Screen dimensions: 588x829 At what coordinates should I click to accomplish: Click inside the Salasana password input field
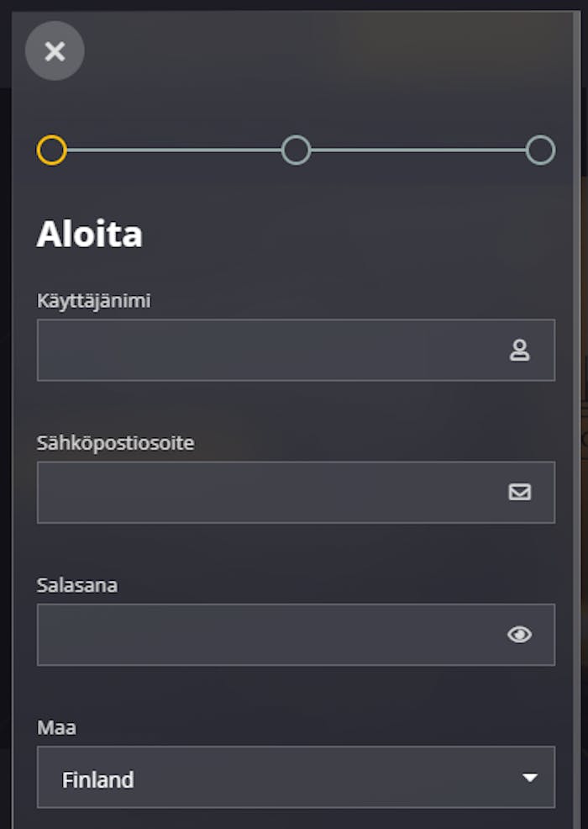click(x=252, y=635)
